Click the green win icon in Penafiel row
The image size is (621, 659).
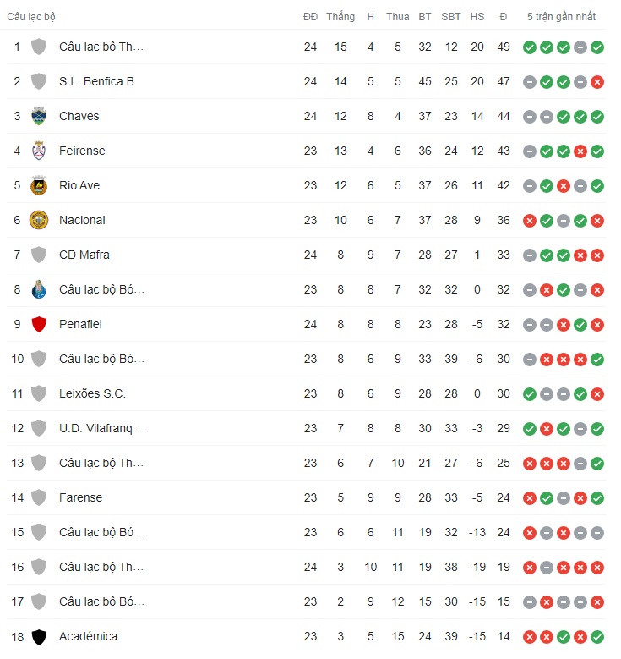pos(580,324)
